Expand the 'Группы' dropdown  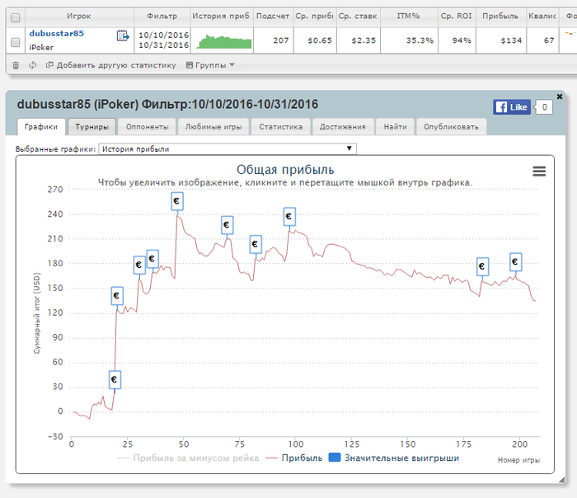[210, 65]
